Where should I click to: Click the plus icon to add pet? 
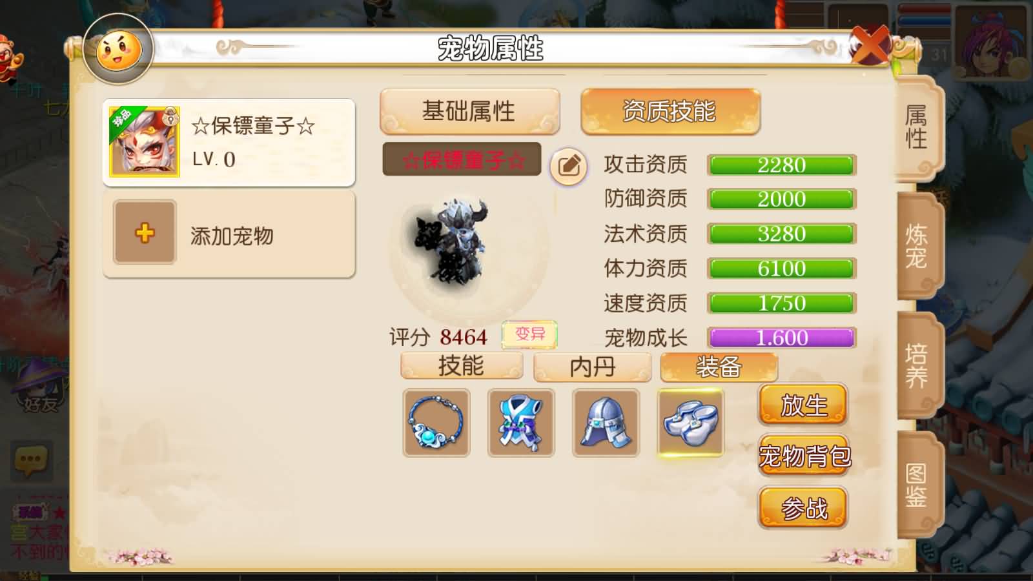click(x=145, y=232)
